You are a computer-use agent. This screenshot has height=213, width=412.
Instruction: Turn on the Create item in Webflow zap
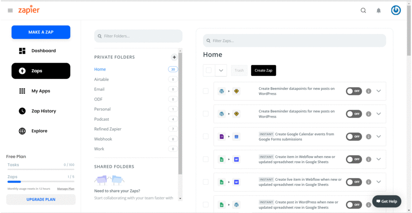click(x=354, y=159)
